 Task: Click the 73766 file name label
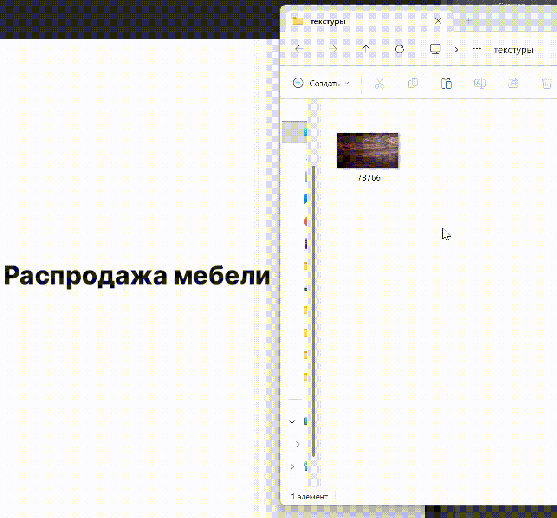(x=369, y=178)
